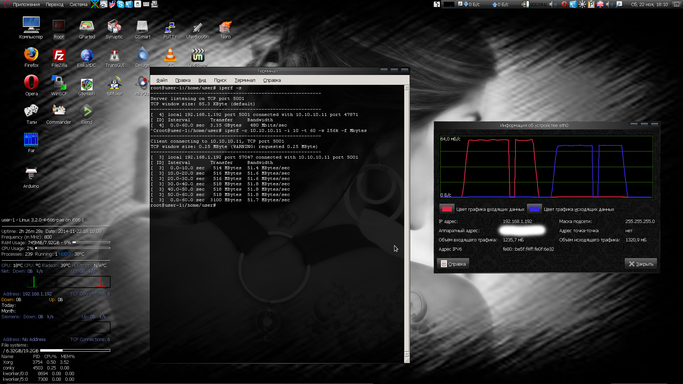The height and width of the screenshot is (384, 683).
Task: Click the Opera tray icon
Action: point(564,4)
